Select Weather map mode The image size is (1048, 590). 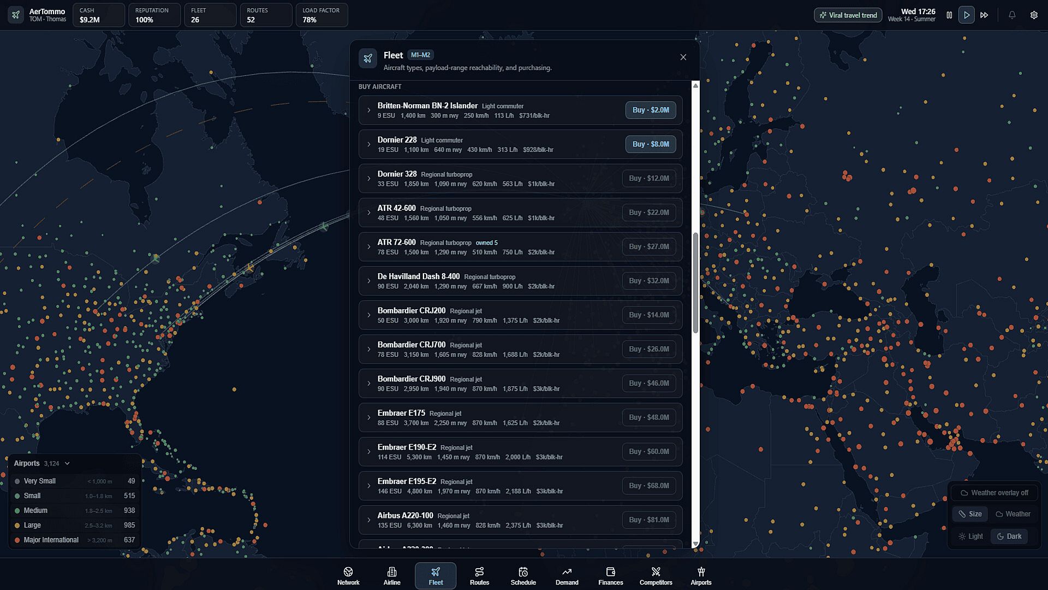pos(1013,514)
